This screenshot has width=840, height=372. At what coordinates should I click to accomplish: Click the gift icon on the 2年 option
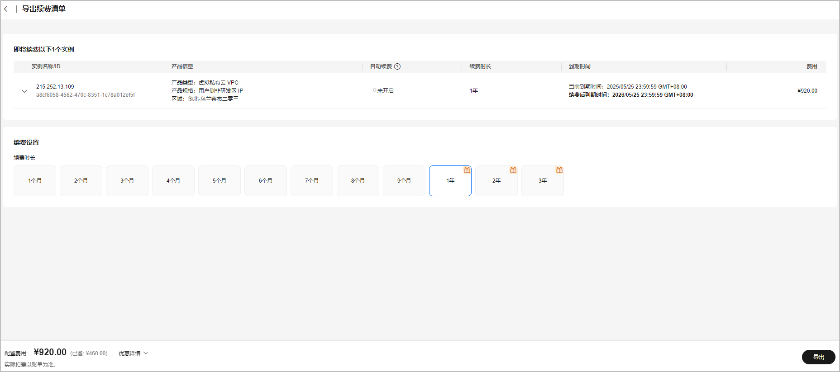tap(513, 170)
